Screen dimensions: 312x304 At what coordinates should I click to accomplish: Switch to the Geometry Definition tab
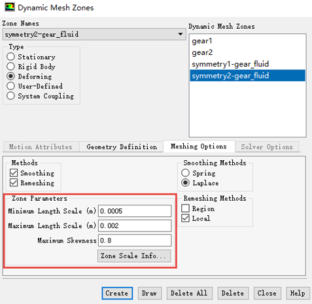coord(122,146)
